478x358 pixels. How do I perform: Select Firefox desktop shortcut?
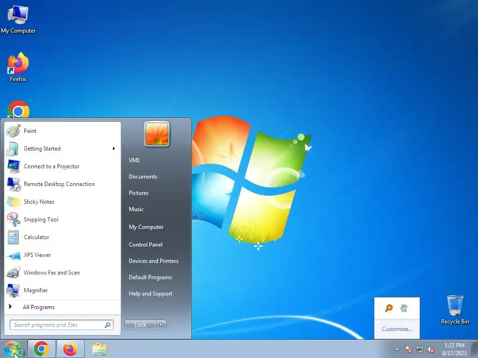(18, 67)
